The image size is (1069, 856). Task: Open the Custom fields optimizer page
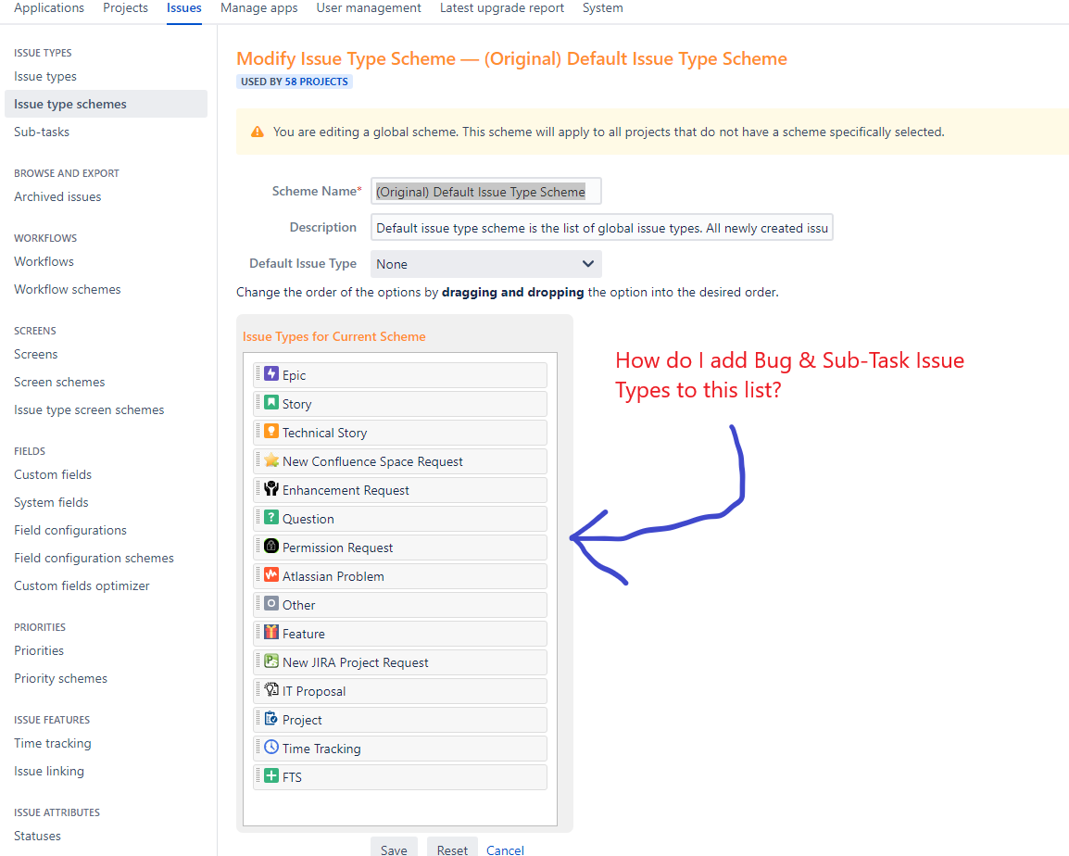(81, 585)
